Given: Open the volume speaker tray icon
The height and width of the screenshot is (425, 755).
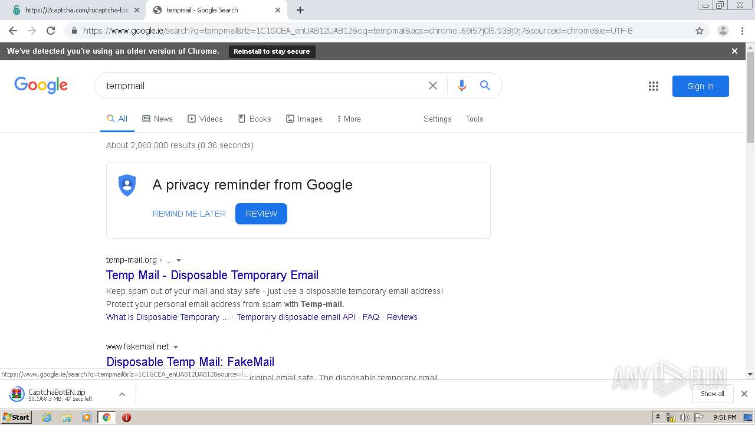Looking at the screenshot, I should tap(684, 417).
